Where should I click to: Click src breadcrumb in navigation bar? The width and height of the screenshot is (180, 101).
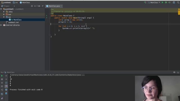click(15, 3)
